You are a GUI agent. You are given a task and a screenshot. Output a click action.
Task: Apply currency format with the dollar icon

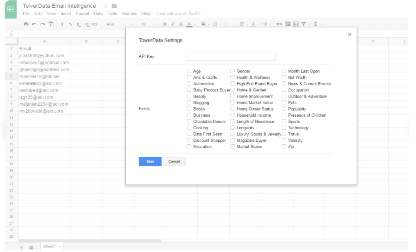point(62,24)
